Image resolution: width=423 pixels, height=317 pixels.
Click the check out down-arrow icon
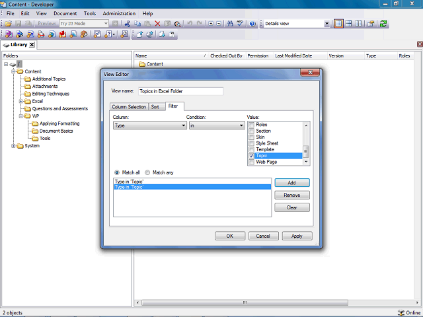pos(162,34)
